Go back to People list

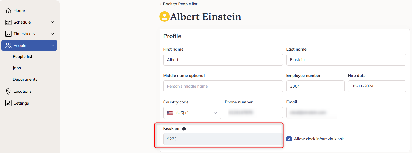pos(179,4)
